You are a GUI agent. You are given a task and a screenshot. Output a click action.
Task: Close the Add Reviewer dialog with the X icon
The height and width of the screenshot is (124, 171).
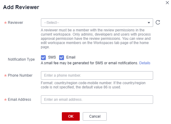167,3
